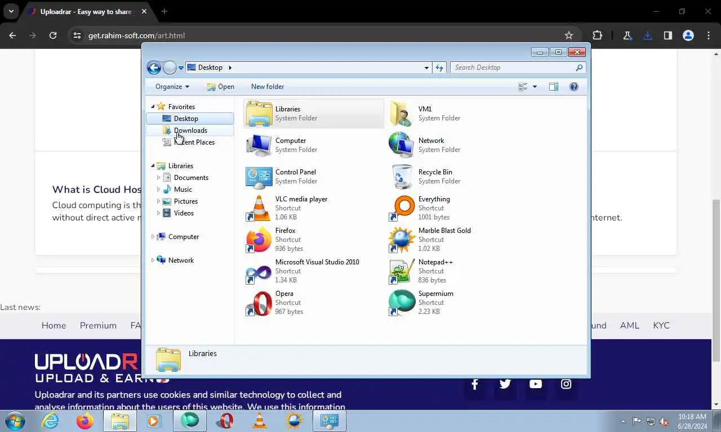Viewport: 721px width, 432px height.
Task: Click the Premium link on webpage
Action: click(x=98, y=326)
